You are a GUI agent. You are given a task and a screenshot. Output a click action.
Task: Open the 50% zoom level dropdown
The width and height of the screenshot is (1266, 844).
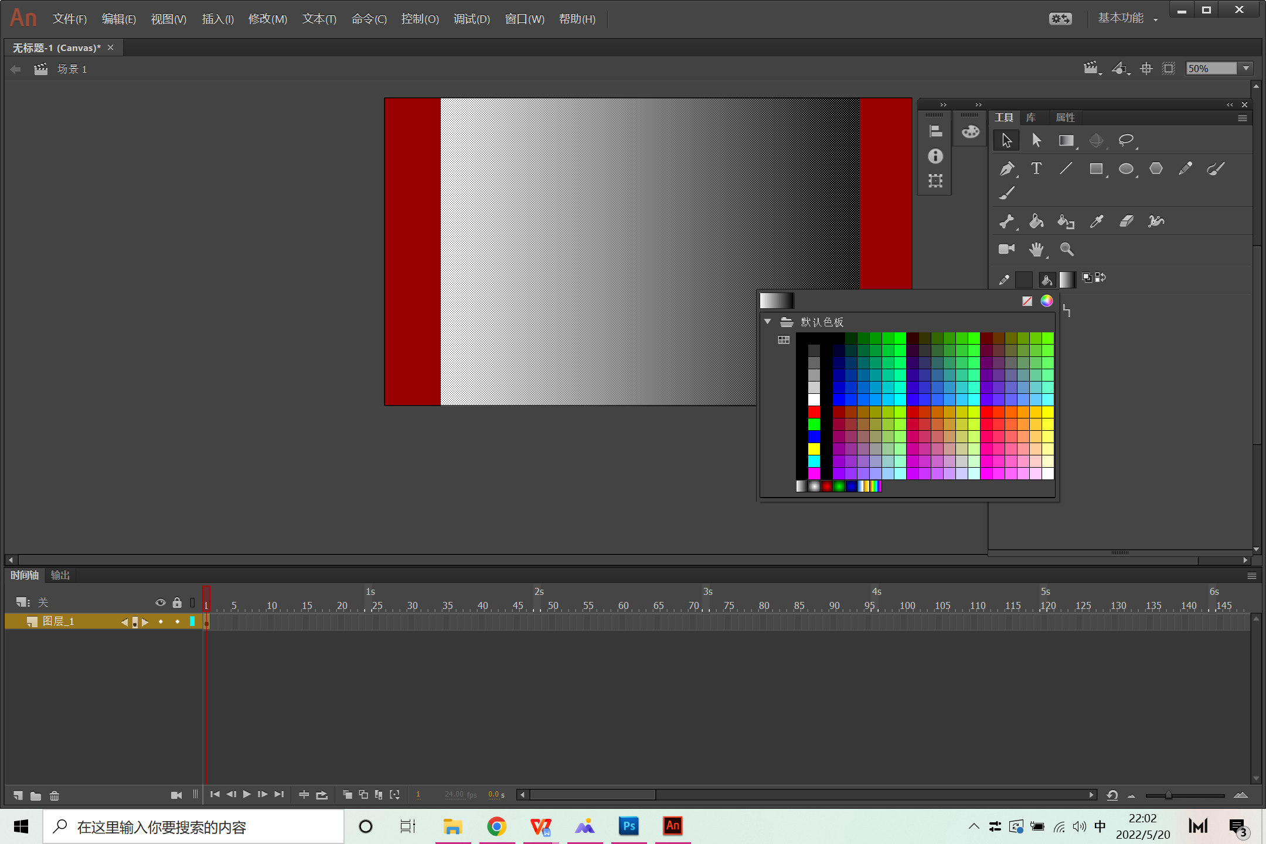(1247, 69)
